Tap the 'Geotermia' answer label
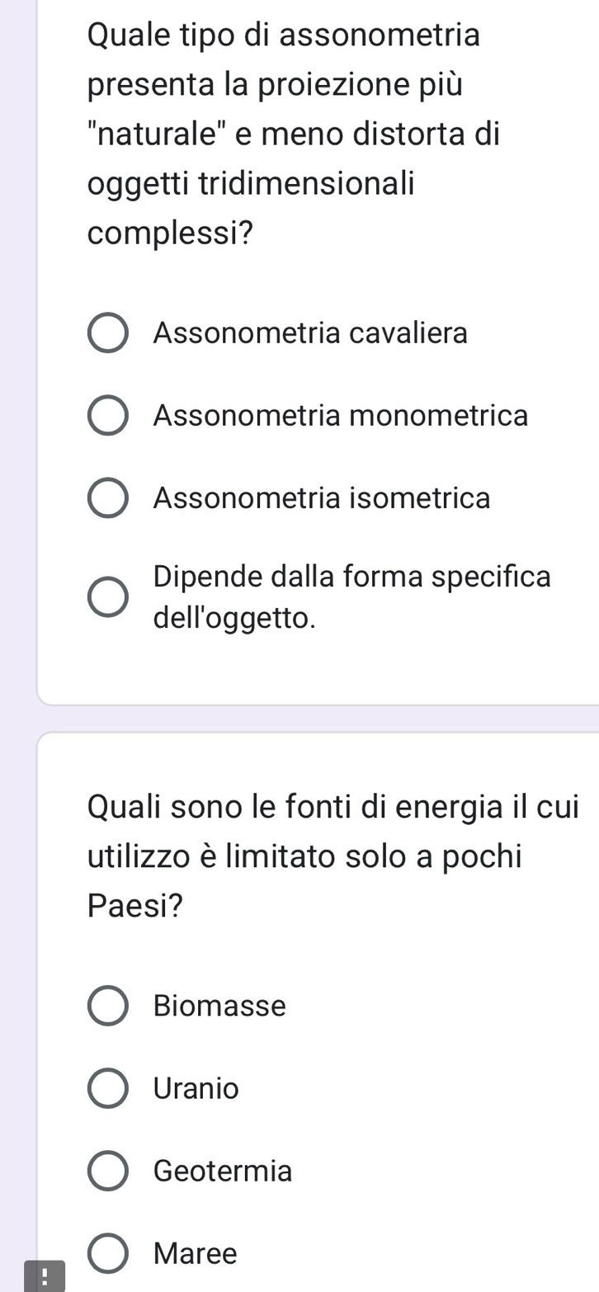Image resolution: width=599 pixels, height=1292 pixels. (223, 1172)
